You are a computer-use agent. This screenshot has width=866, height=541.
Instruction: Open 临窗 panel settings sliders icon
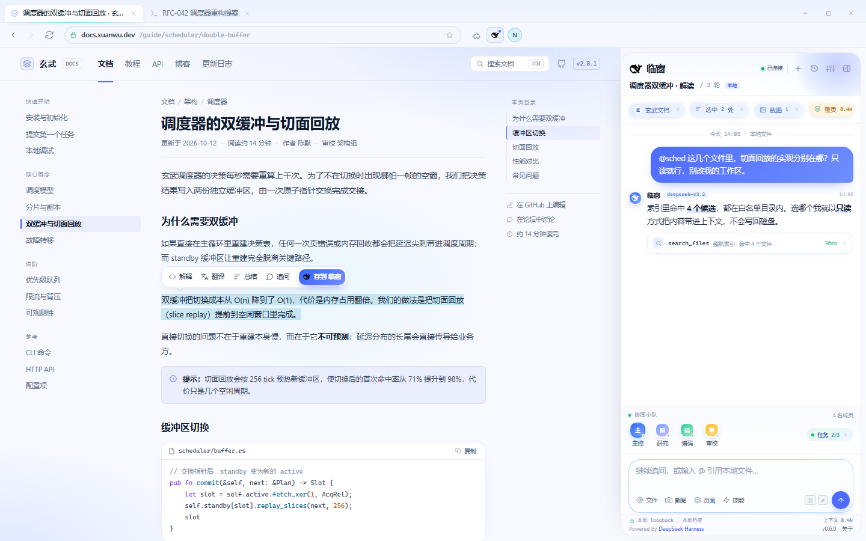(831, 69)
